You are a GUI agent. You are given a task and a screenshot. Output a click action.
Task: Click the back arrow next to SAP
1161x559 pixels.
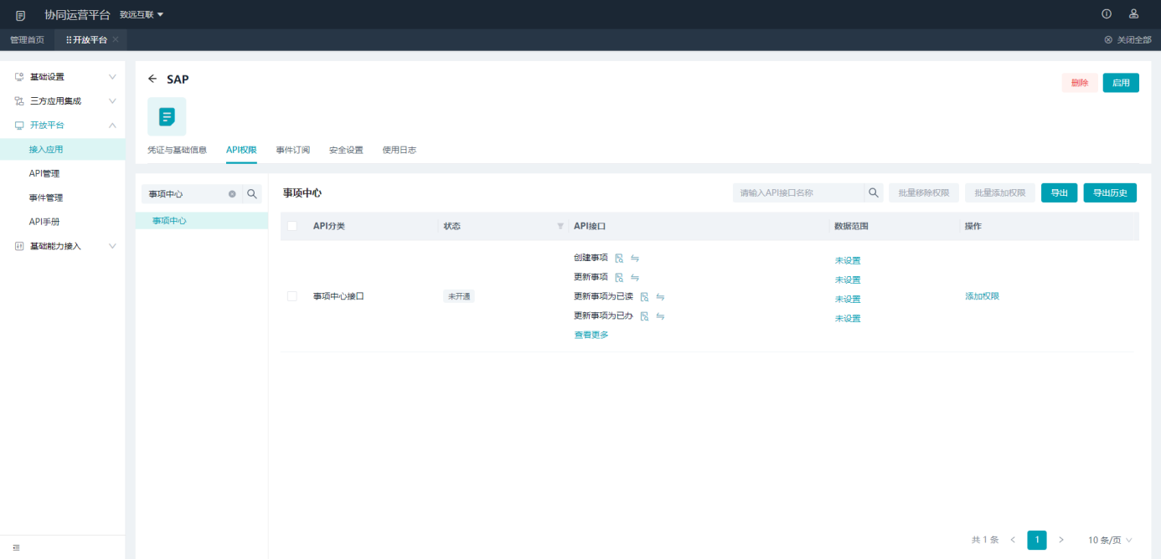point(152,79)
